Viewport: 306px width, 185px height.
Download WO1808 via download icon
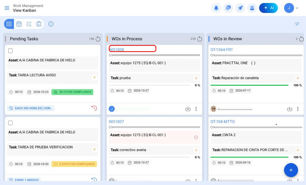click(188, 109)
